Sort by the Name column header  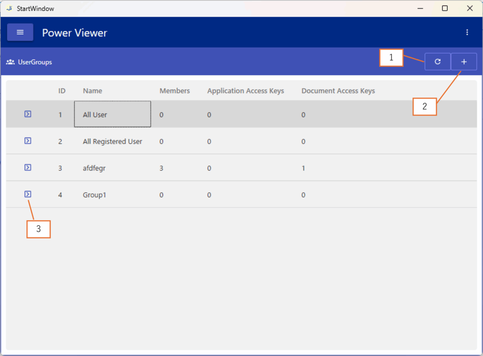coord(92,91)
